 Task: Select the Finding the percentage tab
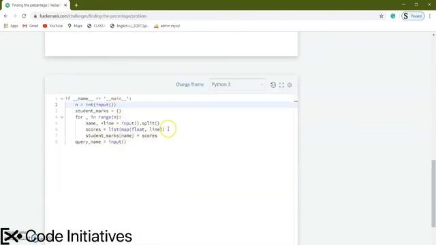[x=35, y=5]
